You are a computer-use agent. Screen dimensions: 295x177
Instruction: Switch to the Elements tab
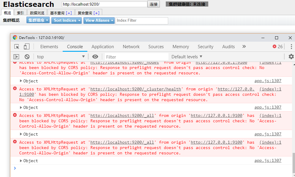(x=49, y=47)
